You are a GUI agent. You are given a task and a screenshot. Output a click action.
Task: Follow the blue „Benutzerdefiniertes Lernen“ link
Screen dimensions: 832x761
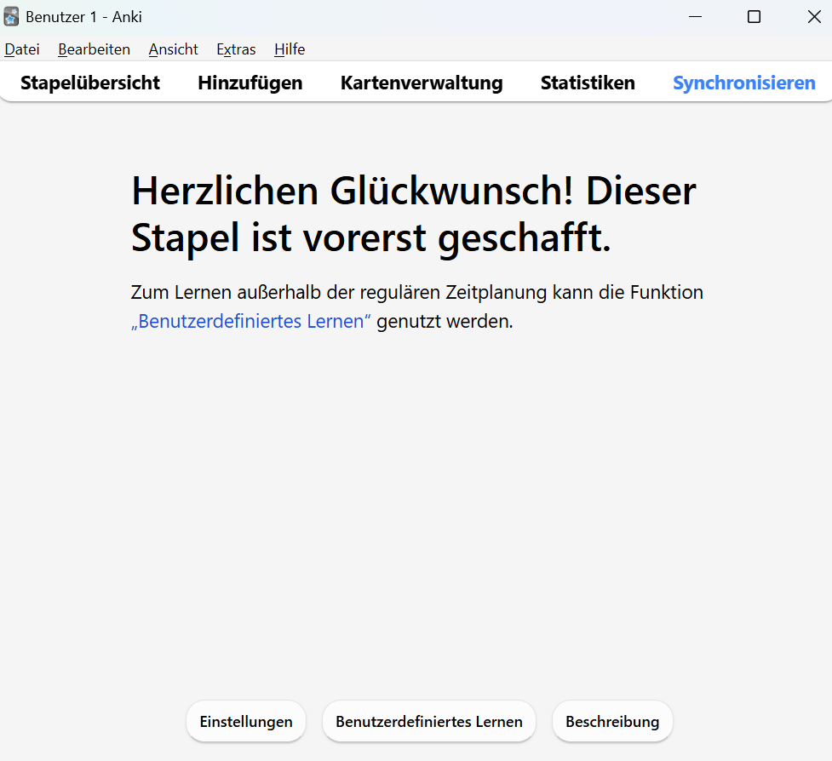251,322
